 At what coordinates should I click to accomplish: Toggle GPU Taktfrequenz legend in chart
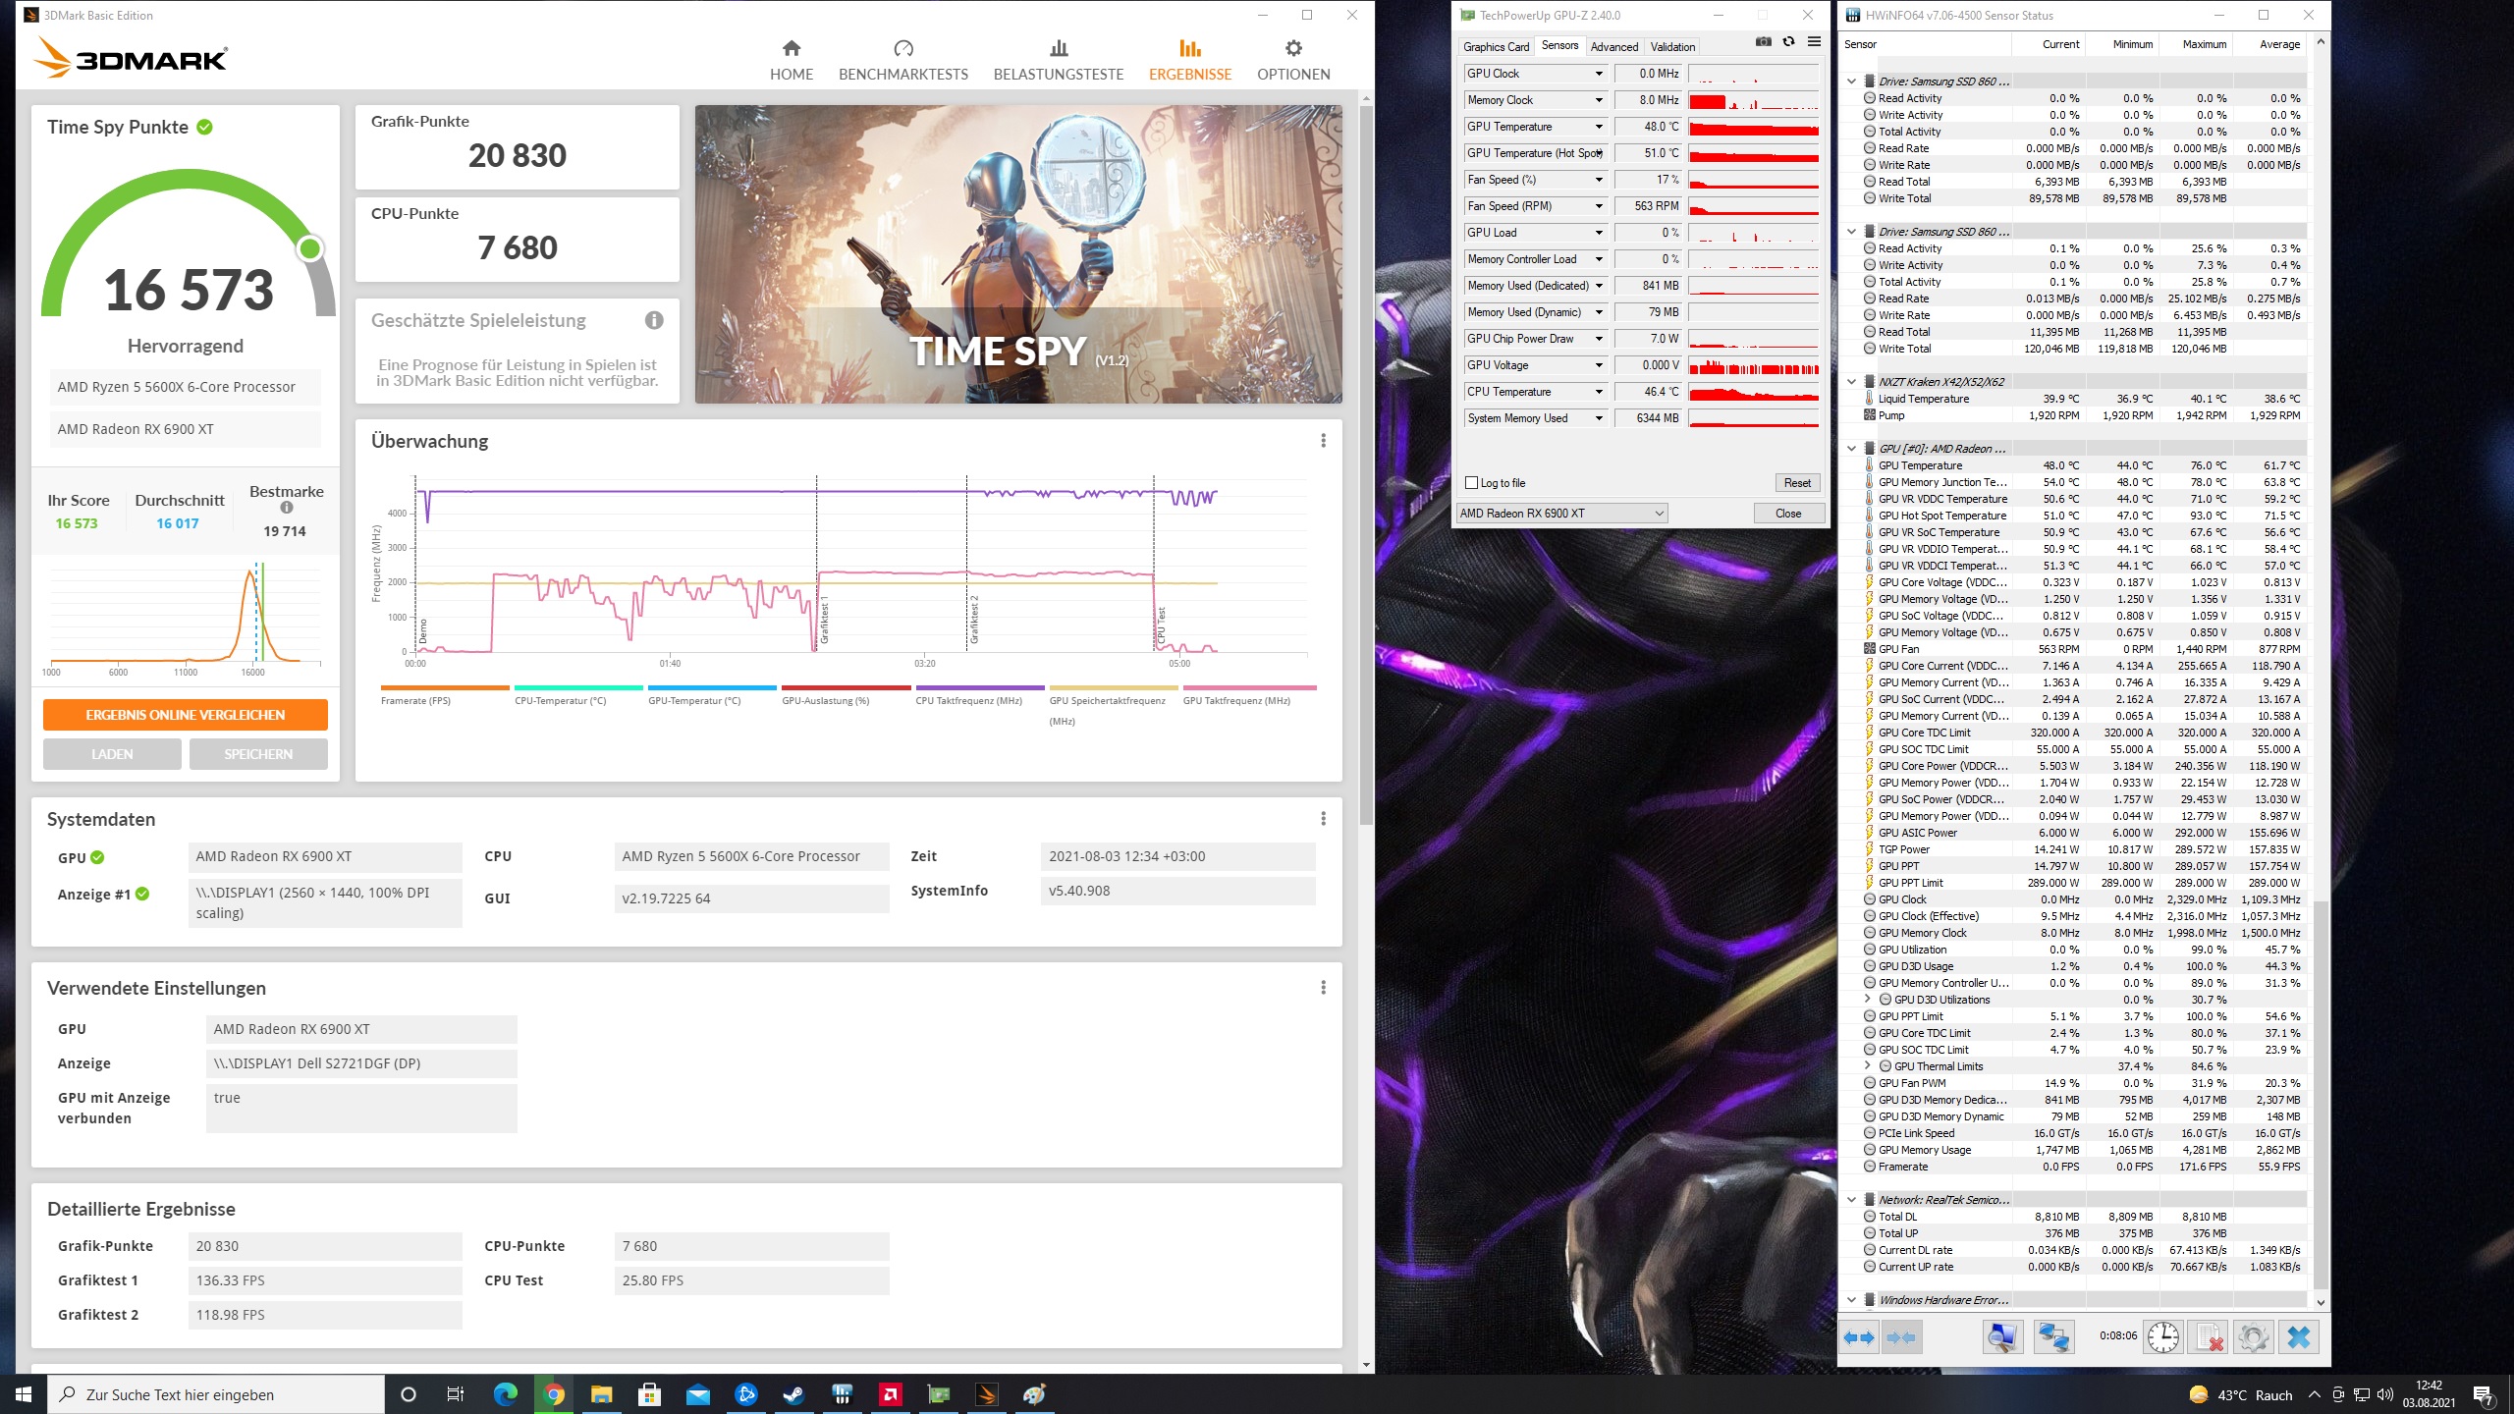1235,700
